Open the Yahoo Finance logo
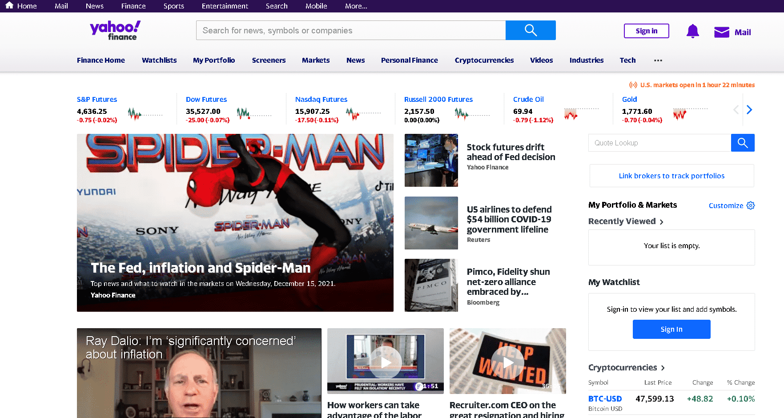 [x=115, y=30]
